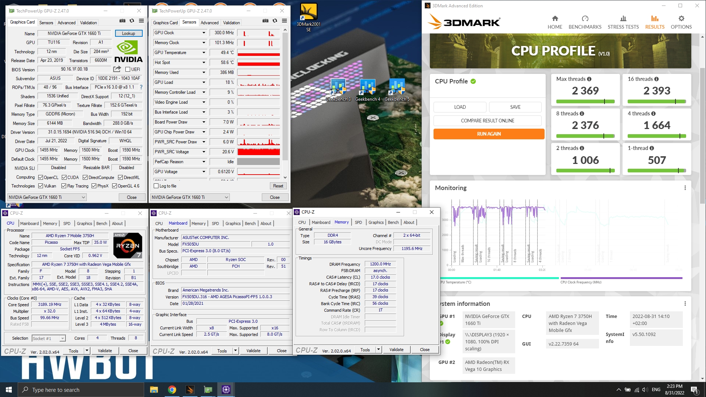706x397 pixels.
Task: Click the refresh icon in the GPU-Z Sensors window
Action: (x=275, y=21)
